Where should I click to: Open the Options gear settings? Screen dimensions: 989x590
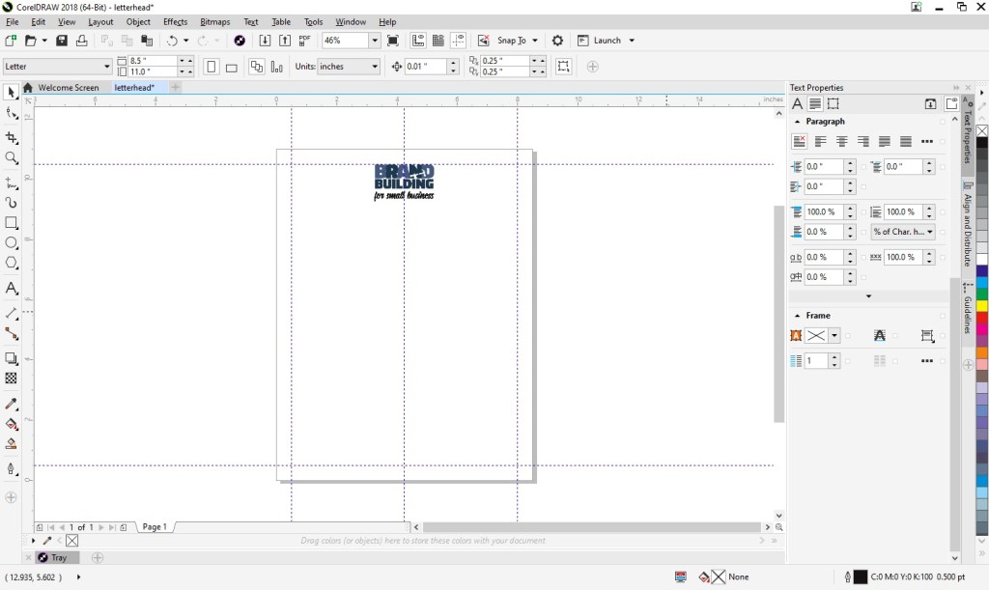[557, 41]
